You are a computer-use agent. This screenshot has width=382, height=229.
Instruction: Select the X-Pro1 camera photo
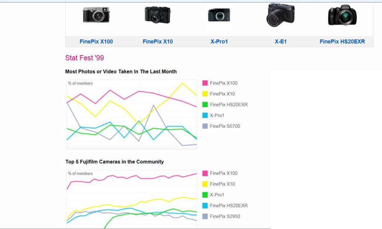click(x=219, y=15)
